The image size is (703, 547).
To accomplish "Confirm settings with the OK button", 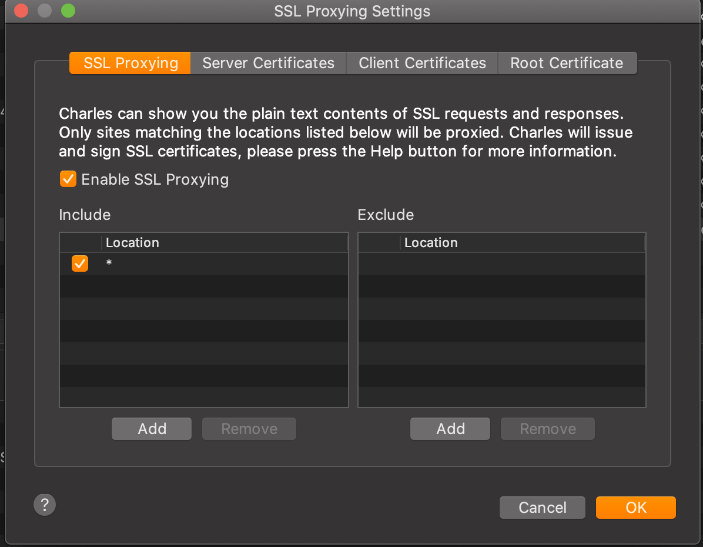I will pos(636,508).
